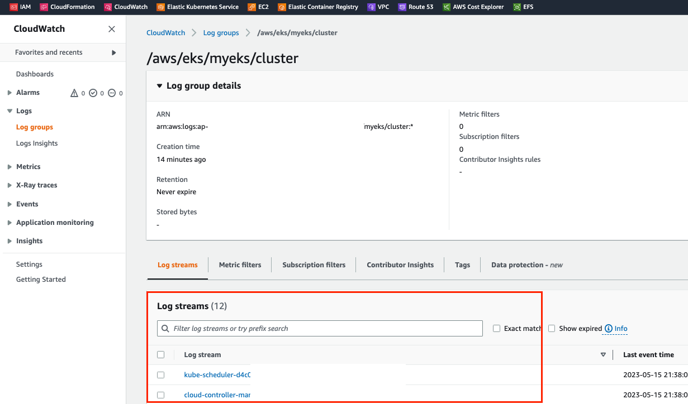Open the Route 53 shortcut

415,7
